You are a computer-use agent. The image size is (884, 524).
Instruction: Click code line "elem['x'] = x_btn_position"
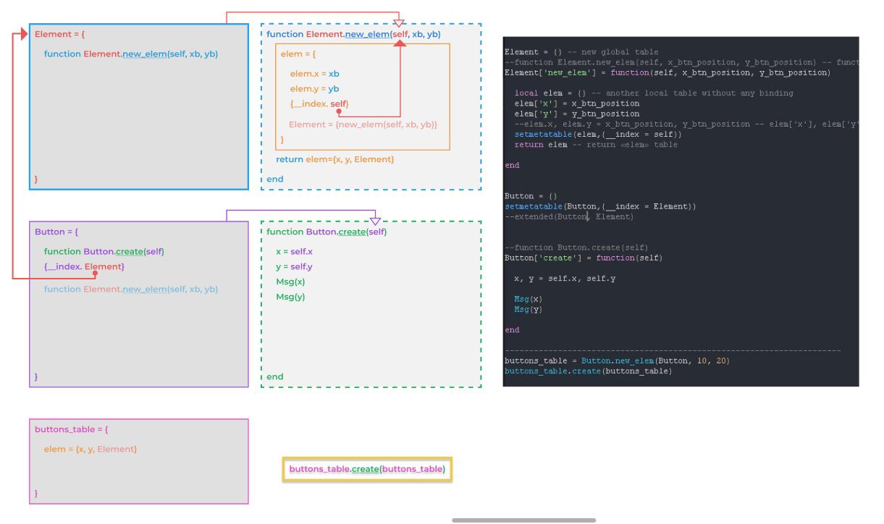tap(577, 103)
